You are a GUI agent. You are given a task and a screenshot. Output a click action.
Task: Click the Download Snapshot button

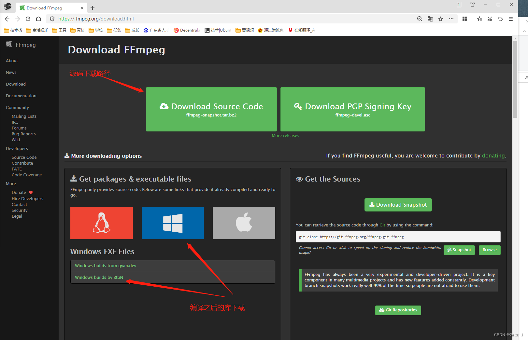(398, 205)
